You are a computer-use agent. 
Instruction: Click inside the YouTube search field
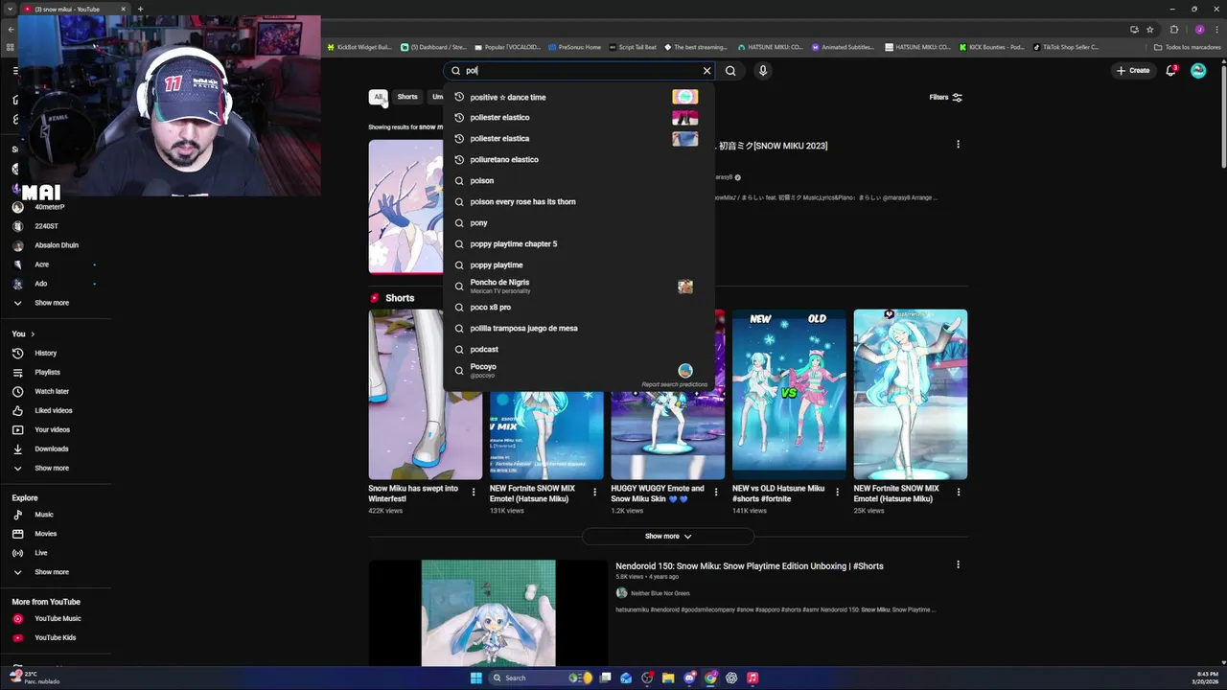[580, 71]
